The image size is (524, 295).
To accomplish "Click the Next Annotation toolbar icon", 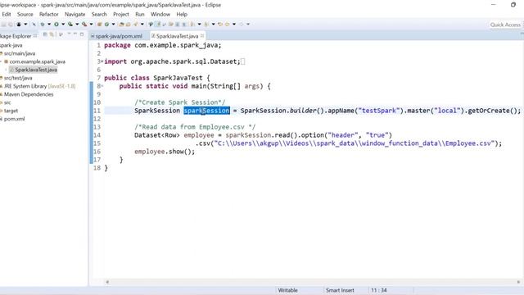I will coord(193,25).
